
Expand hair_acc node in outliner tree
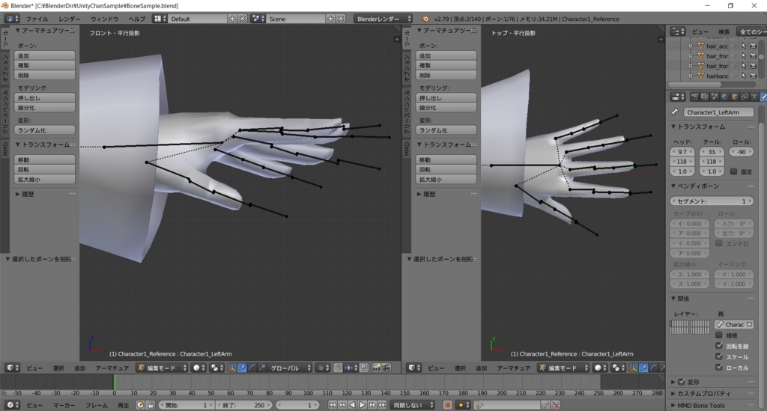[690, 46]
